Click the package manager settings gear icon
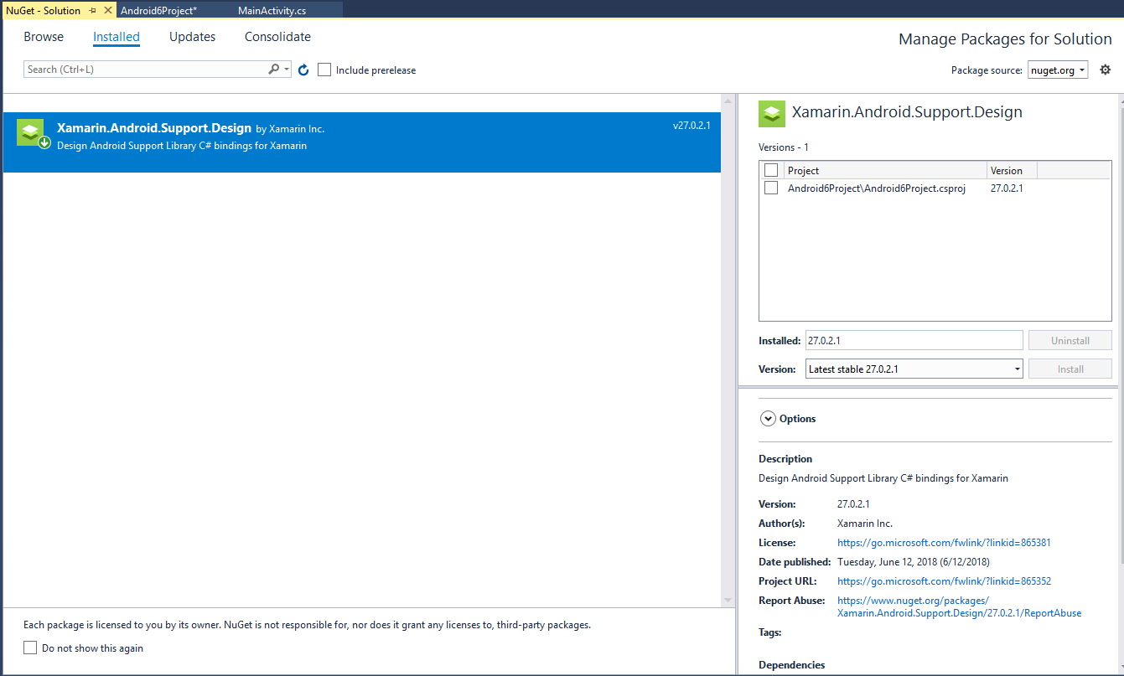The width and height of the screenshot is (1124, 676). click(x=1105, y=70)
